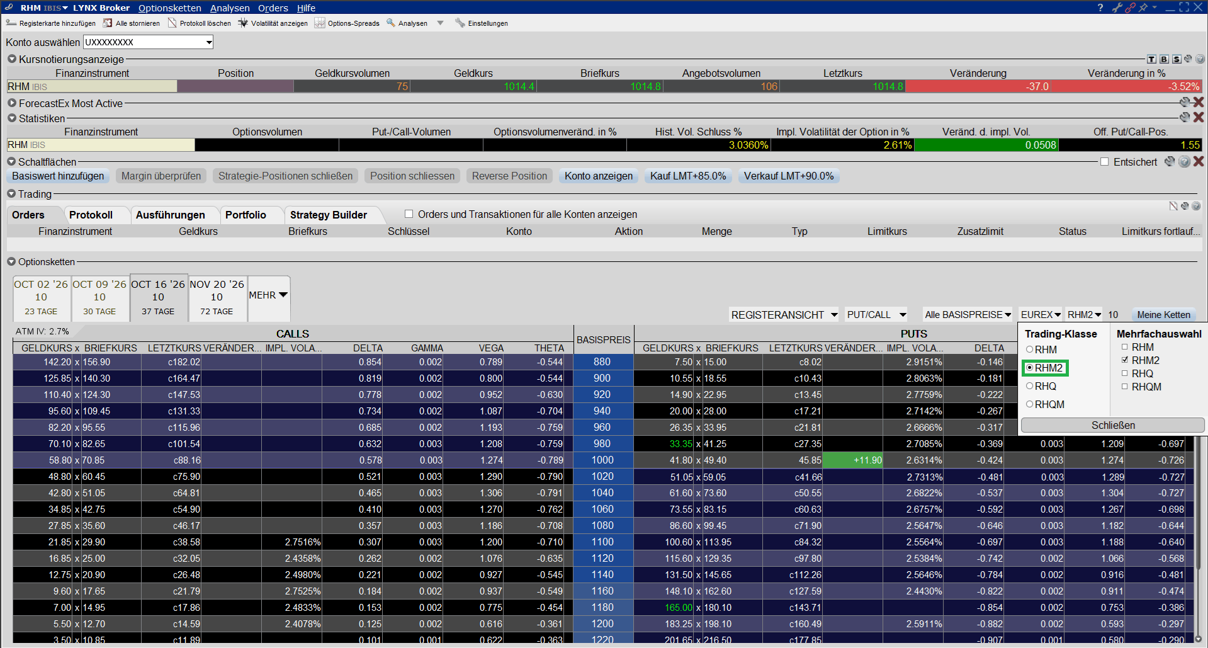Click the question mark help icon in title bar
Image resolution: width=1208 pixels, height=648 pixels.
pos(1100,8)
